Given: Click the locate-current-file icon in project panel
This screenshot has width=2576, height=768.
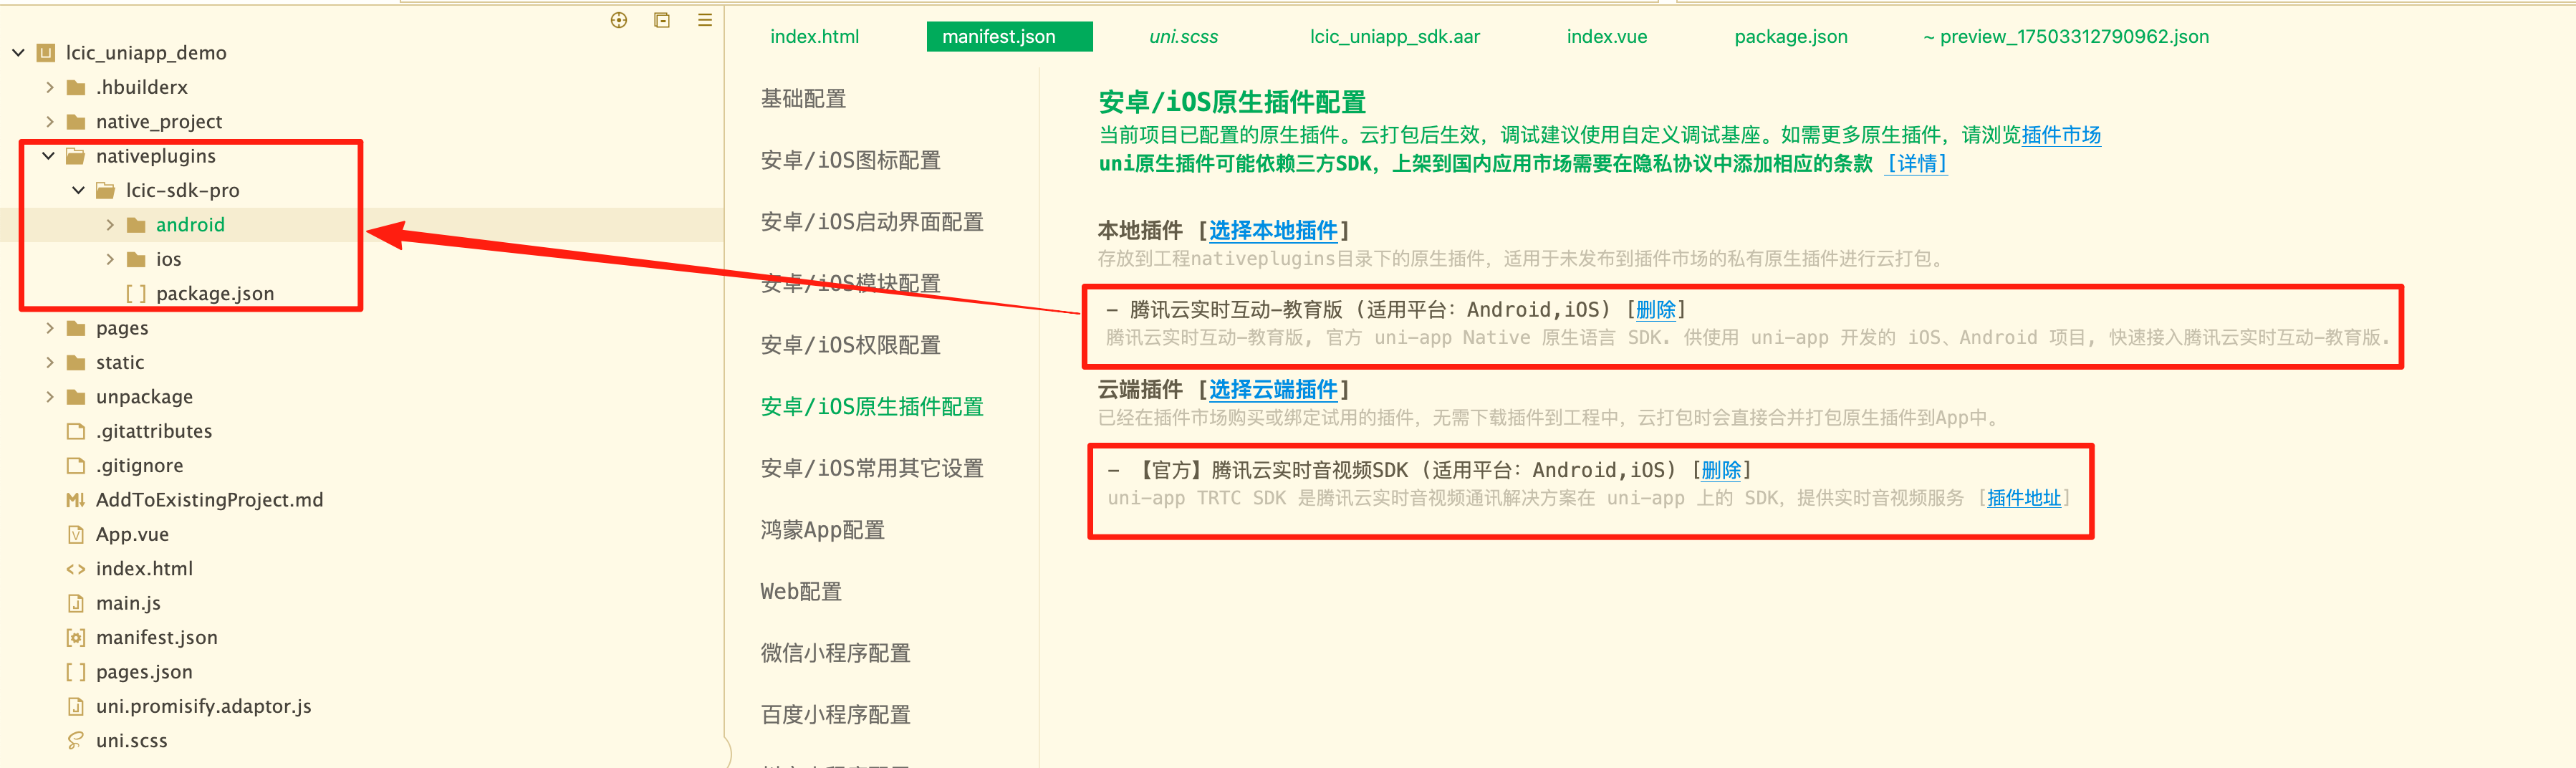Looking at the screenshot, I should (x=619, y=20).
